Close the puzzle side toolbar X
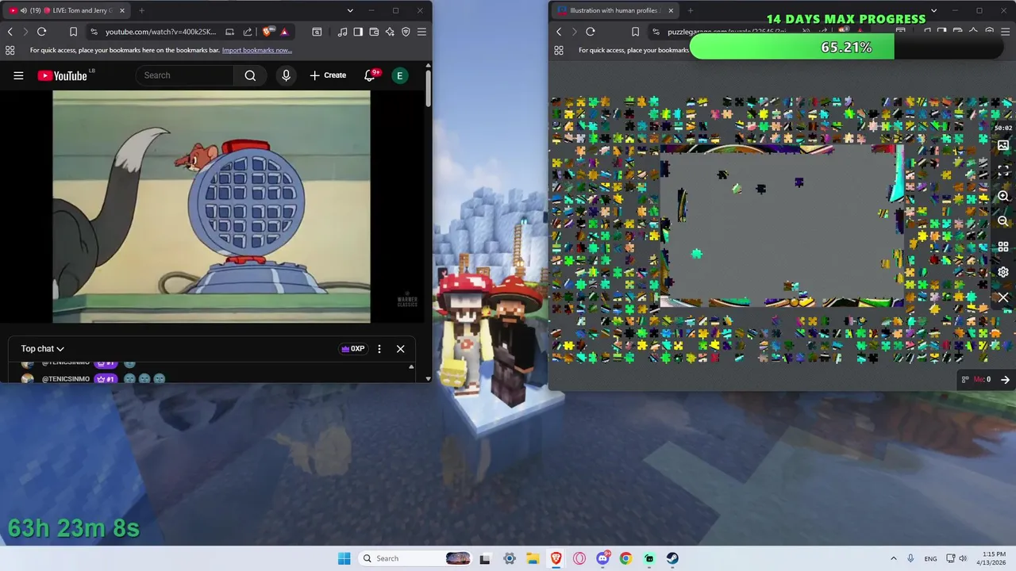 click(1003, 297)
